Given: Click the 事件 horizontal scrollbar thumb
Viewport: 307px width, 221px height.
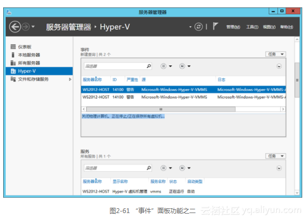Looking at the screenshot, I should point(161,109).
